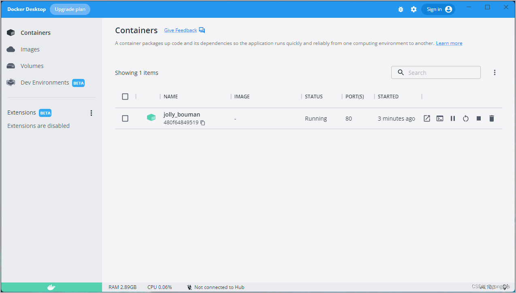Click RAM 2.89GB in status bar
The width and height of the screenshot is (516, 293).
tap(122, 287)
